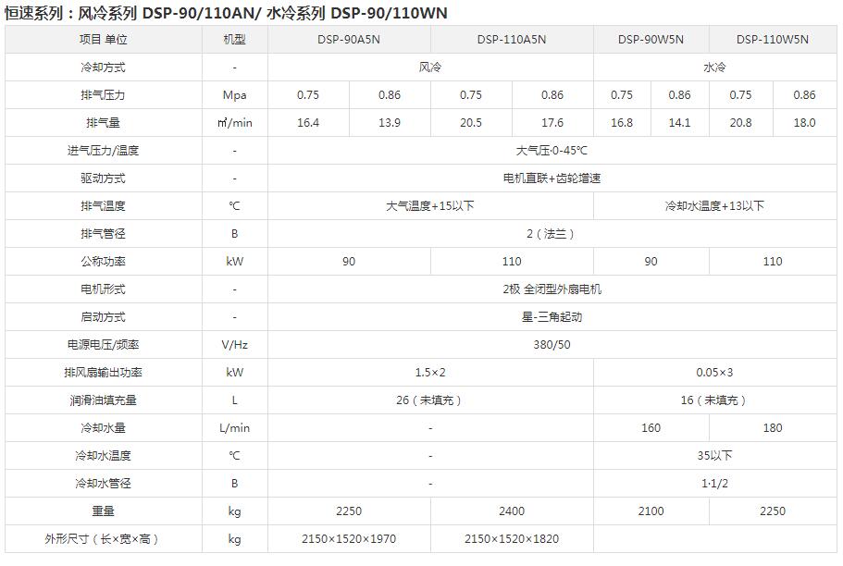Click the 17.6 exhaust volume value
The image size is (843, 566).
552,123
